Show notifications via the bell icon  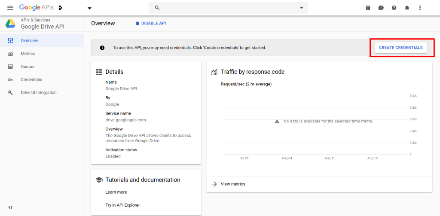(407, 8)
